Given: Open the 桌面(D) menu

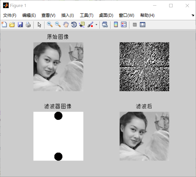Looking at the screenshot, I should pyautogui.click(x=106, y=15).
